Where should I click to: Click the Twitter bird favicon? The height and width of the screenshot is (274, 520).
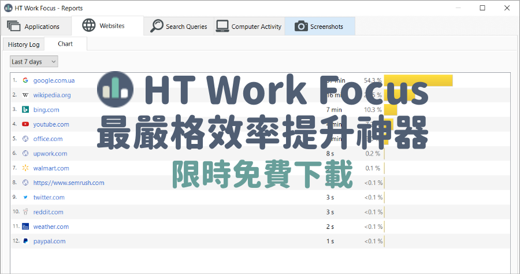25,197
